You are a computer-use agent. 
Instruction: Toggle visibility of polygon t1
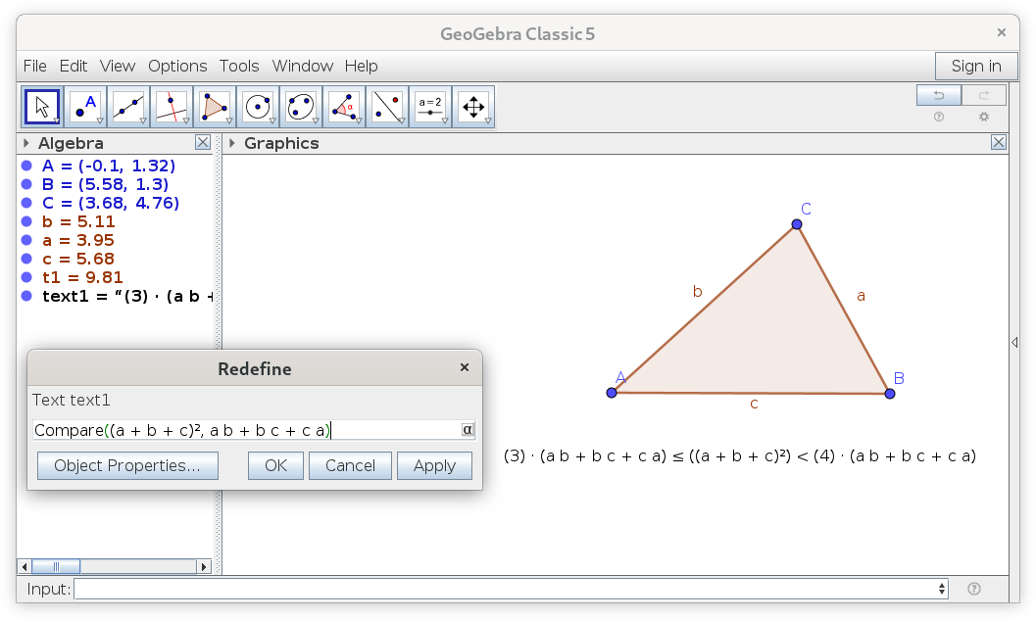[26, 277]
